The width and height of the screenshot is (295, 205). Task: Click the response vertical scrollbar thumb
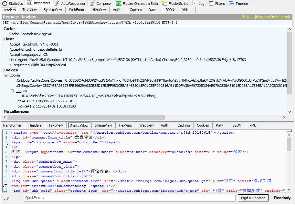[x=289, y=144]
